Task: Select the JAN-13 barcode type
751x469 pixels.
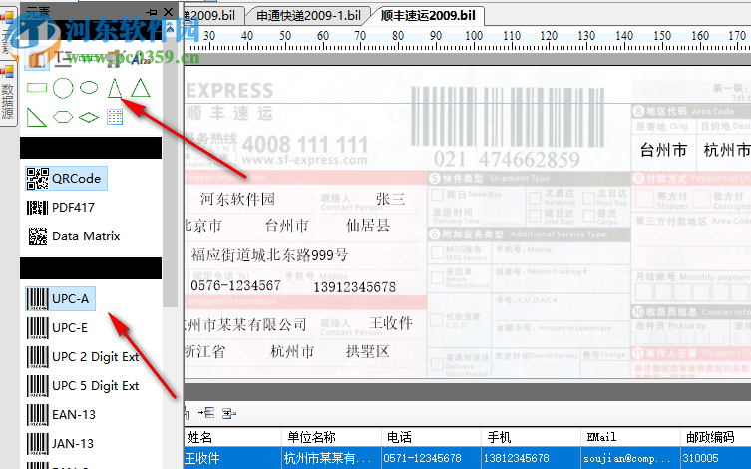Action: click(61, 444)
